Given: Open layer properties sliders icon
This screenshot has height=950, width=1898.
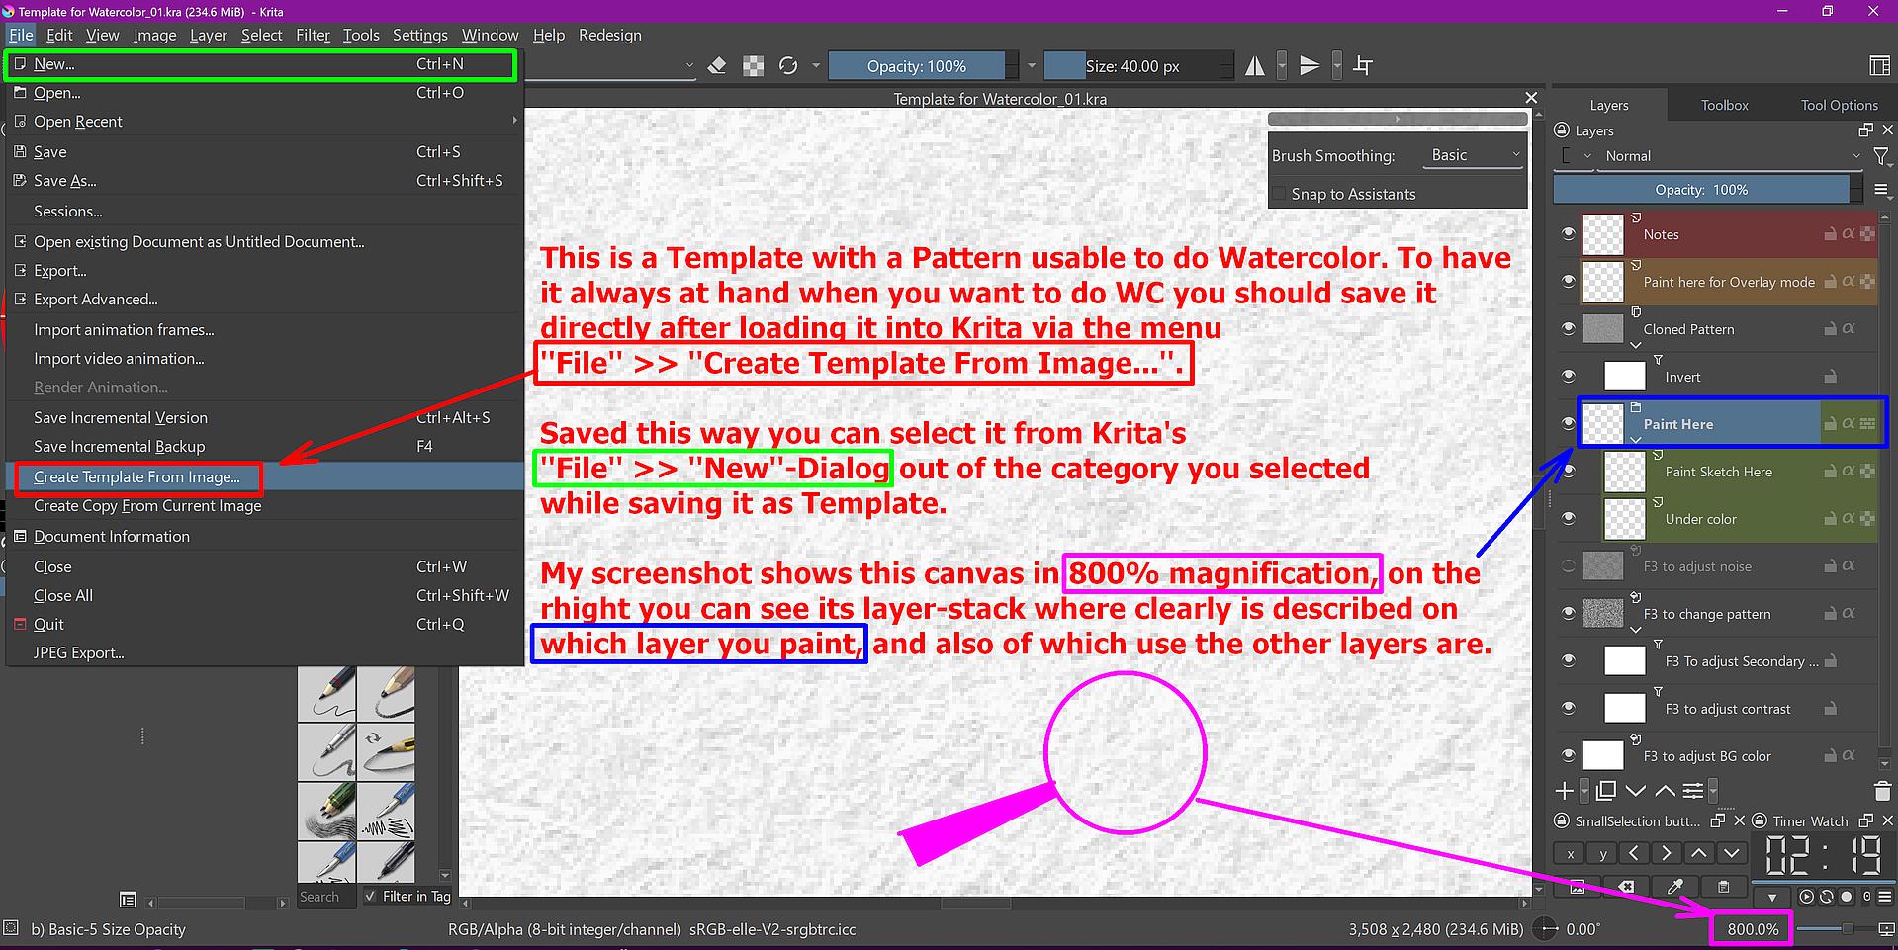Looking at the screenshot, I should tap(1693, 790).
